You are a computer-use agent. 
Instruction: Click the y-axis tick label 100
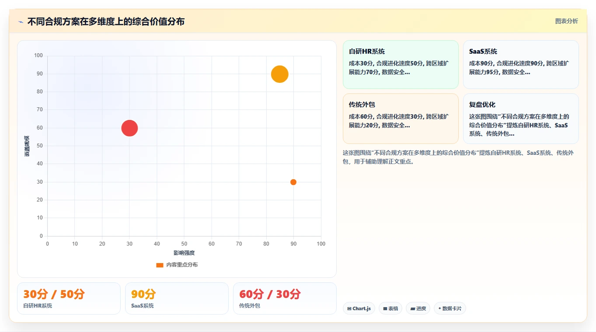[x=38, y=55]
